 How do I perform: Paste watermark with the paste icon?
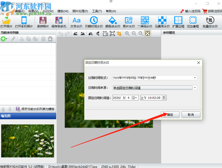(35, 39)
